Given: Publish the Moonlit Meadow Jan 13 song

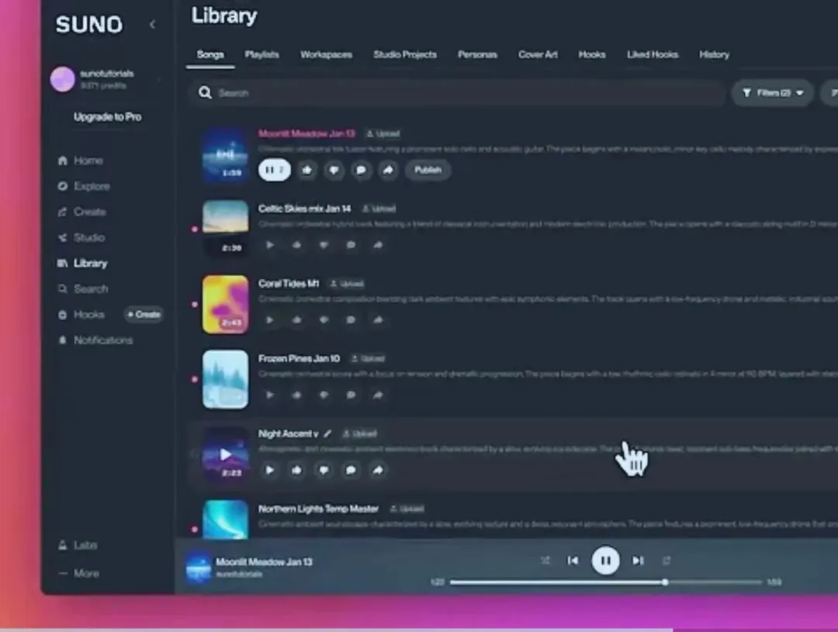Looking at the screenshot, I should click(x=428, y=170).
